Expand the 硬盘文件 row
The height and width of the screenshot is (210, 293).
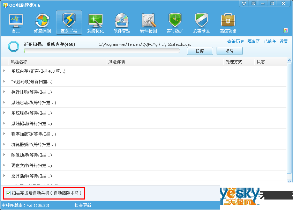4,165
